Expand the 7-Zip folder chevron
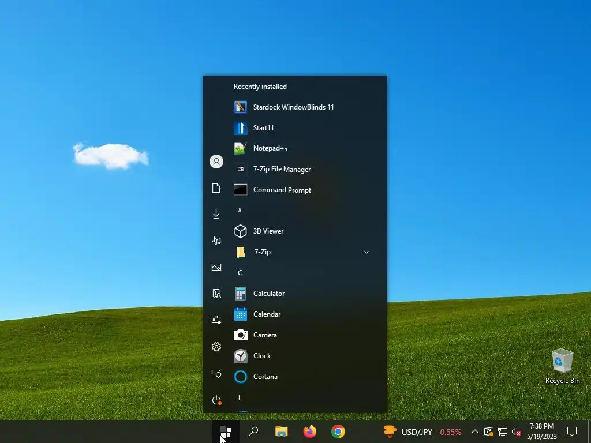The height and width of the screenshot is (443, 591). click(x=366, y=252)
